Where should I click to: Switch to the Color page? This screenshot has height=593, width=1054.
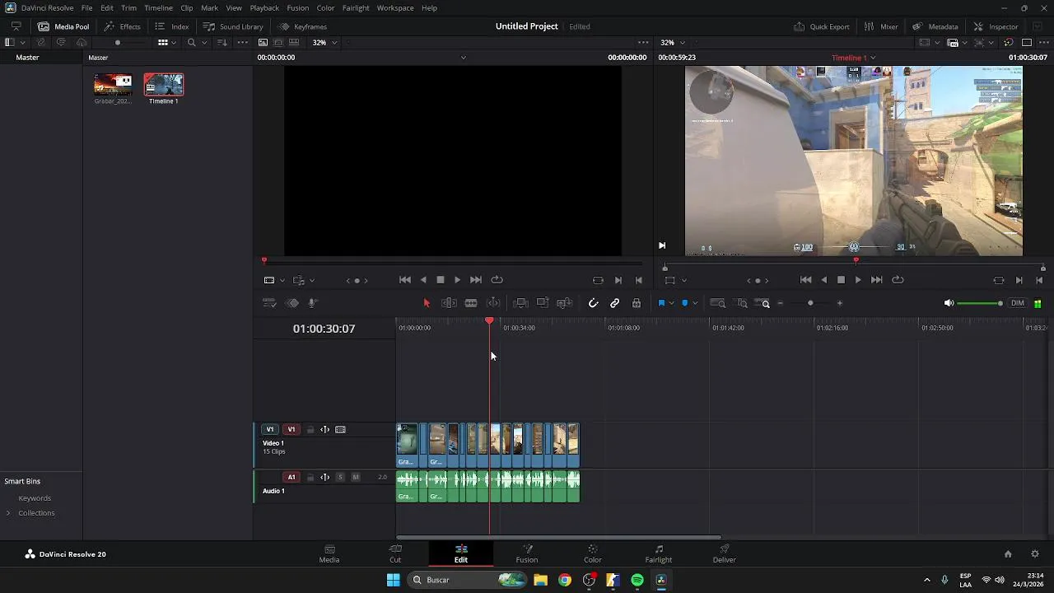593,553
